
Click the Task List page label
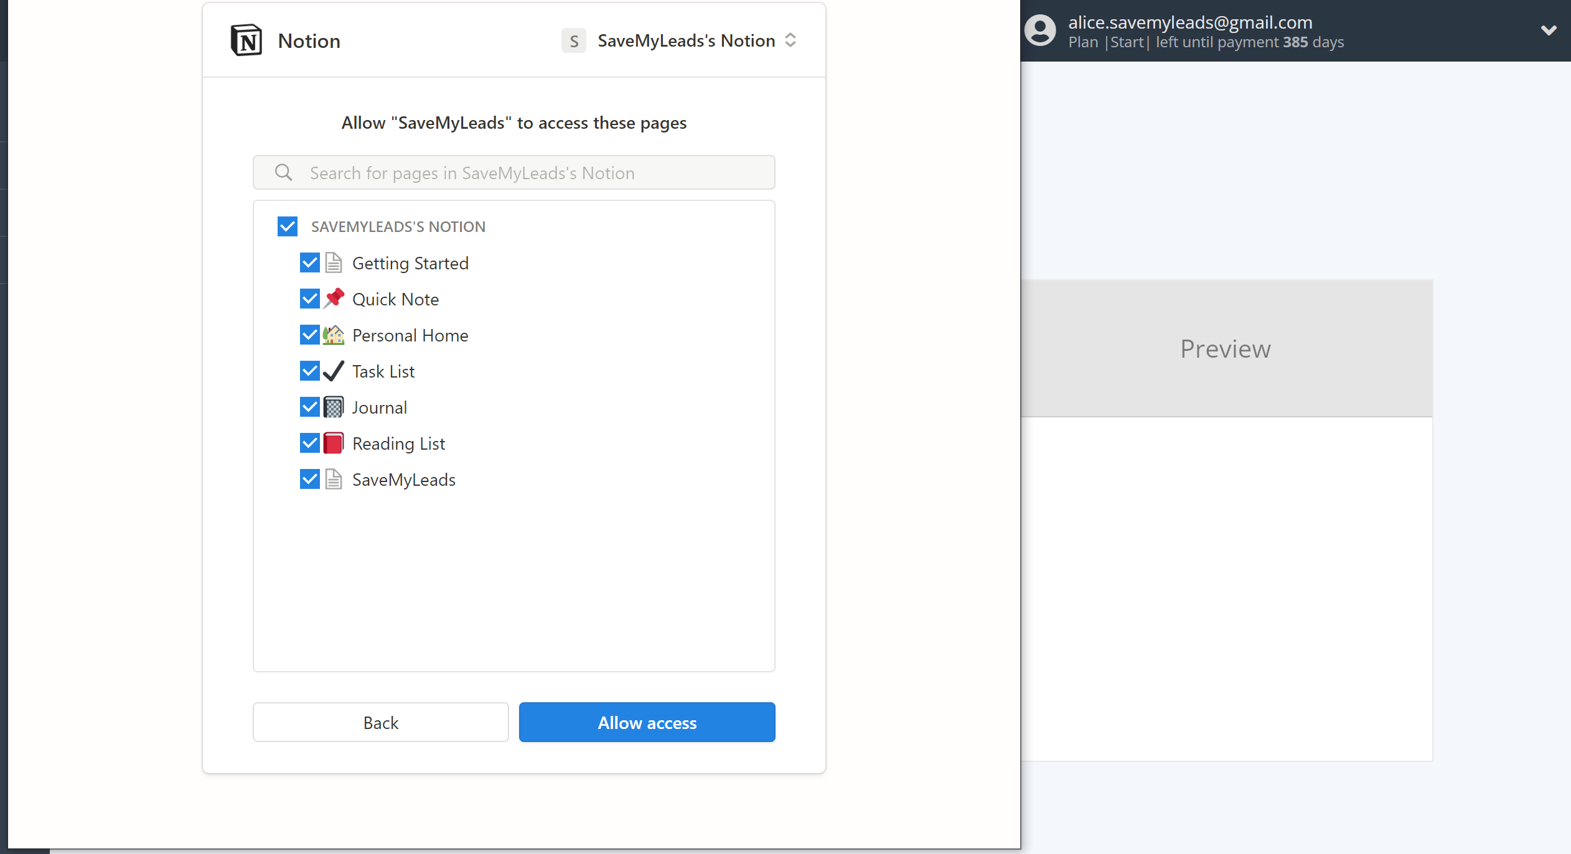(x=383, y=371)
